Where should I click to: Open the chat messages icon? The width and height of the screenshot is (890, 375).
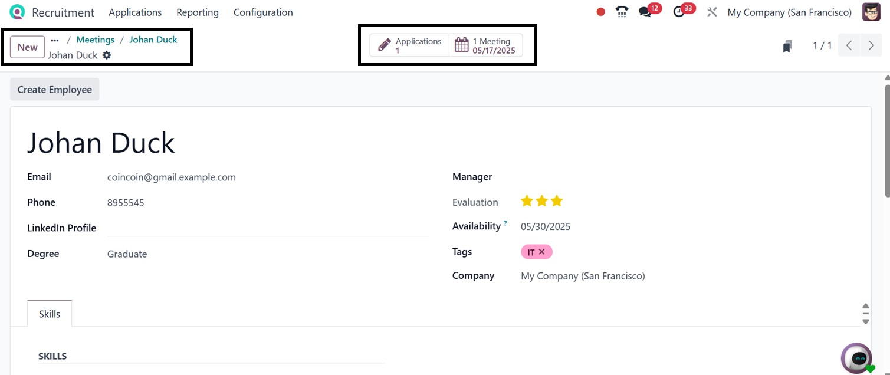[x=645, y=12]
